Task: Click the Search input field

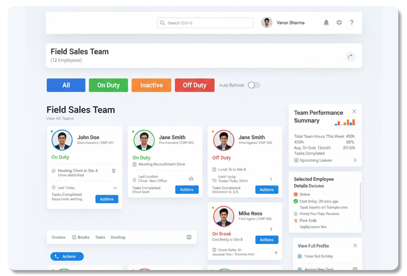Action: coord(205,23)
